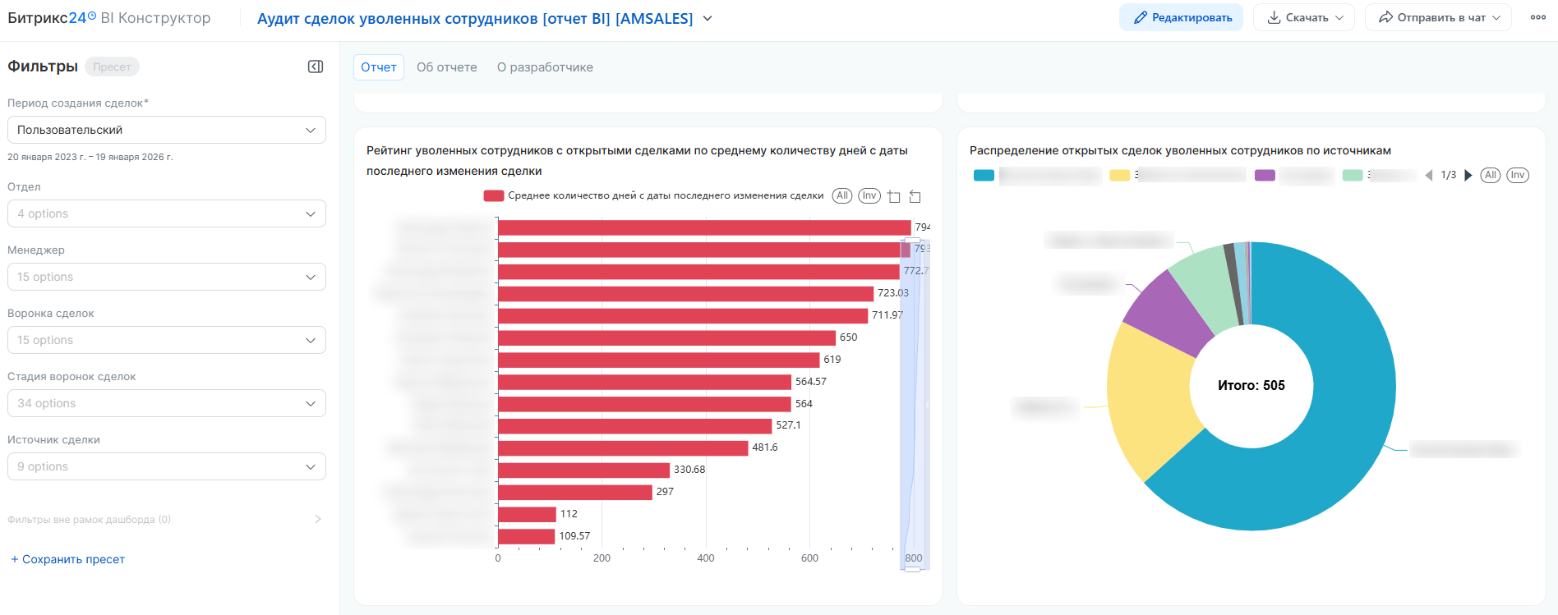This screenshot has height=615, width=1558.
Task: Go to next pie legend page
Action: click(1468, 175)
